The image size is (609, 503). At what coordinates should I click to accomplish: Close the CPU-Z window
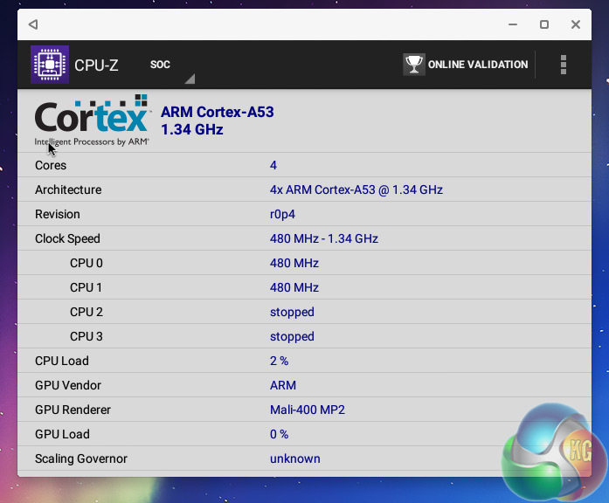point(575,24)
